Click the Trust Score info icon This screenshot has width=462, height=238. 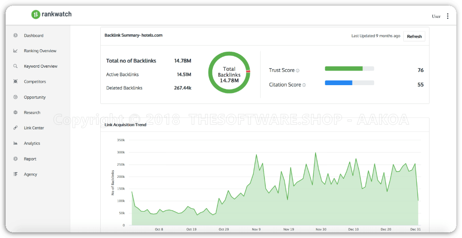tap(298, 71)
